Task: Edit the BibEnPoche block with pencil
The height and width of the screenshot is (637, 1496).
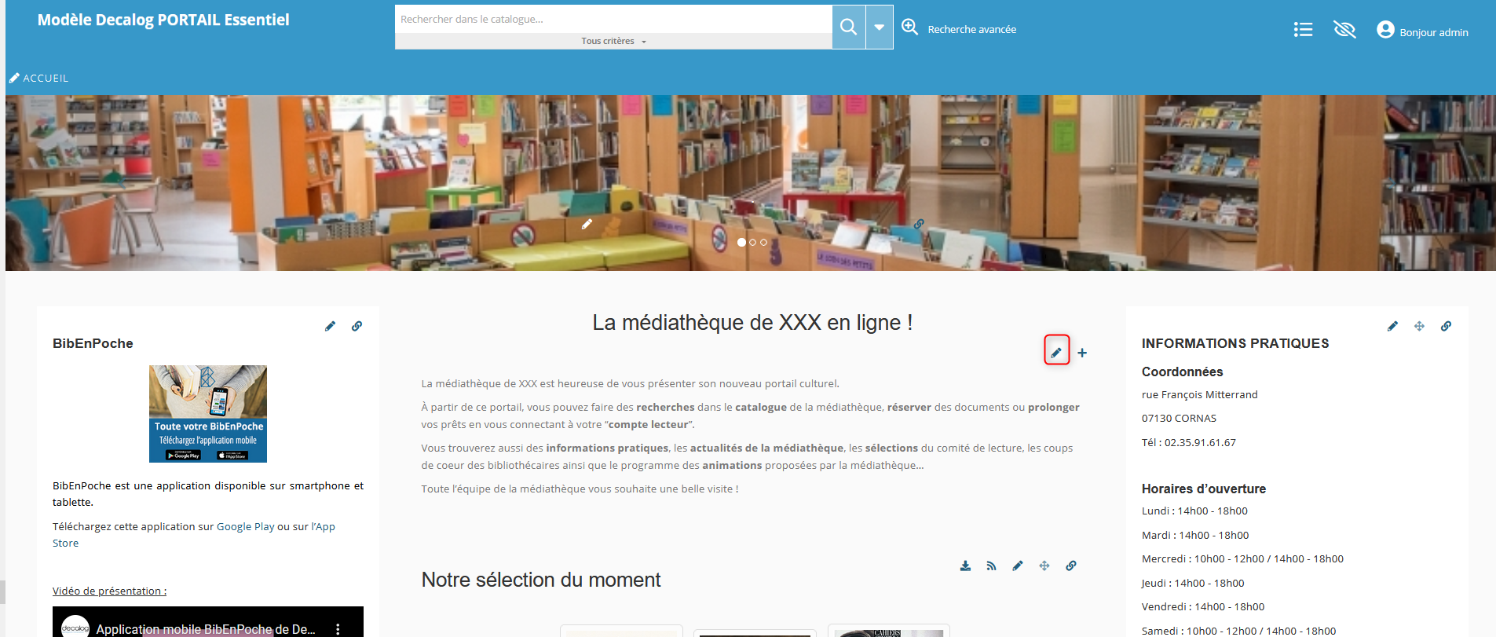Action: 330,326
